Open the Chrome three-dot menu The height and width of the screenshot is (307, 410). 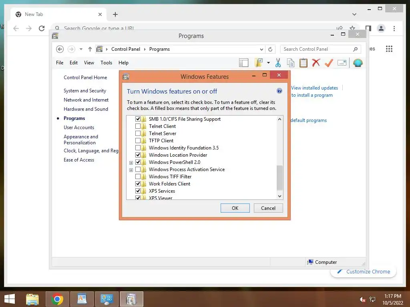pos(394,28)
